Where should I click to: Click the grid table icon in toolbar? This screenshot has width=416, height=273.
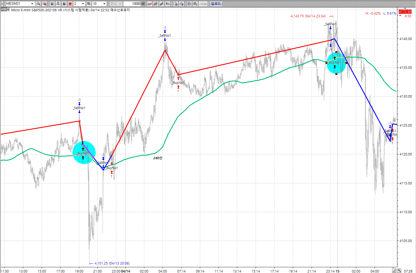pos(195,4)
